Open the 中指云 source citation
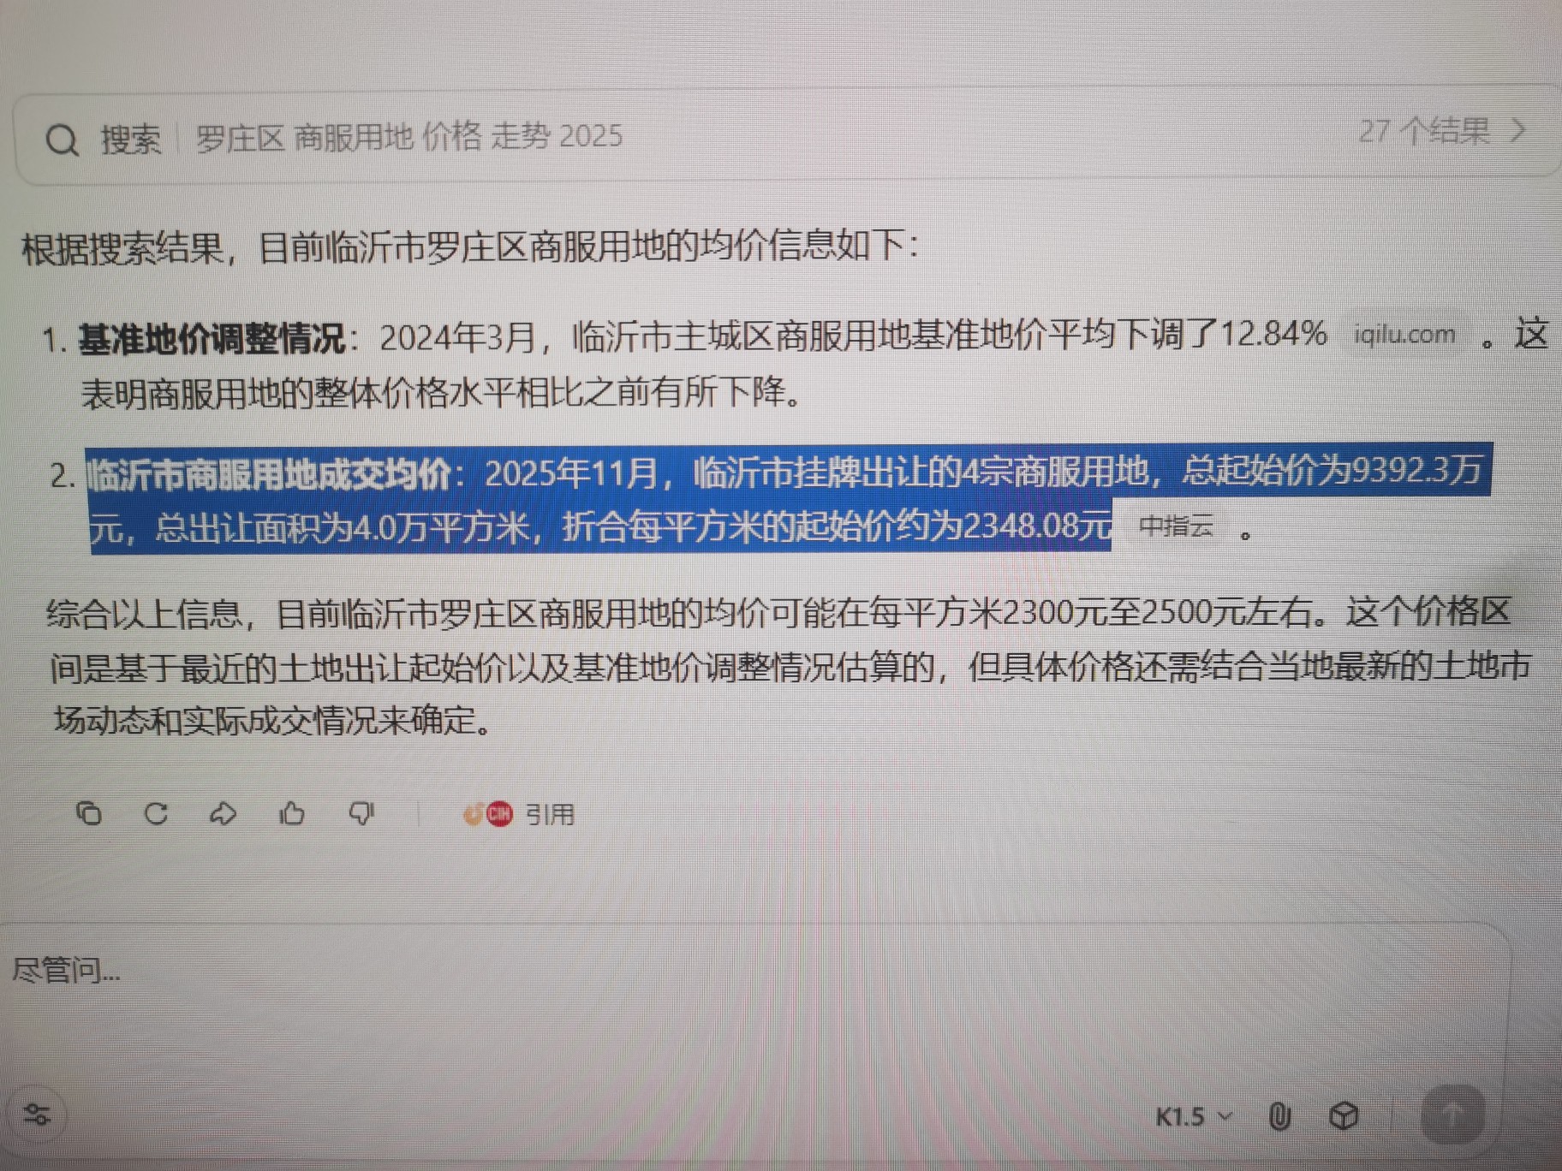 coord(1177,526)
